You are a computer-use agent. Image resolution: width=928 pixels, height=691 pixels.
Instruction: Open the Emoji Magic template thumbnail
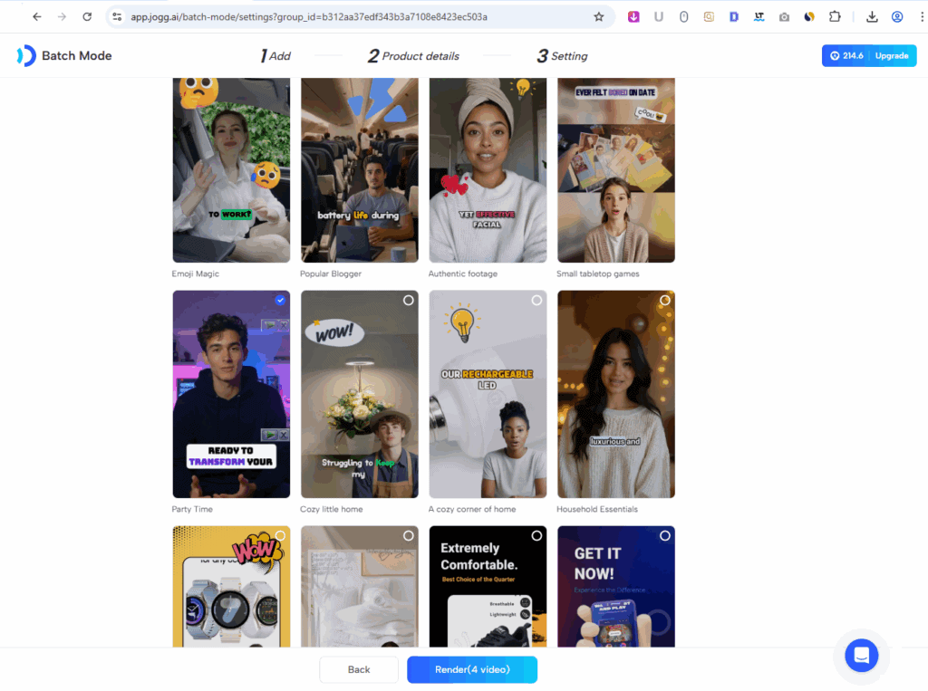231,170
